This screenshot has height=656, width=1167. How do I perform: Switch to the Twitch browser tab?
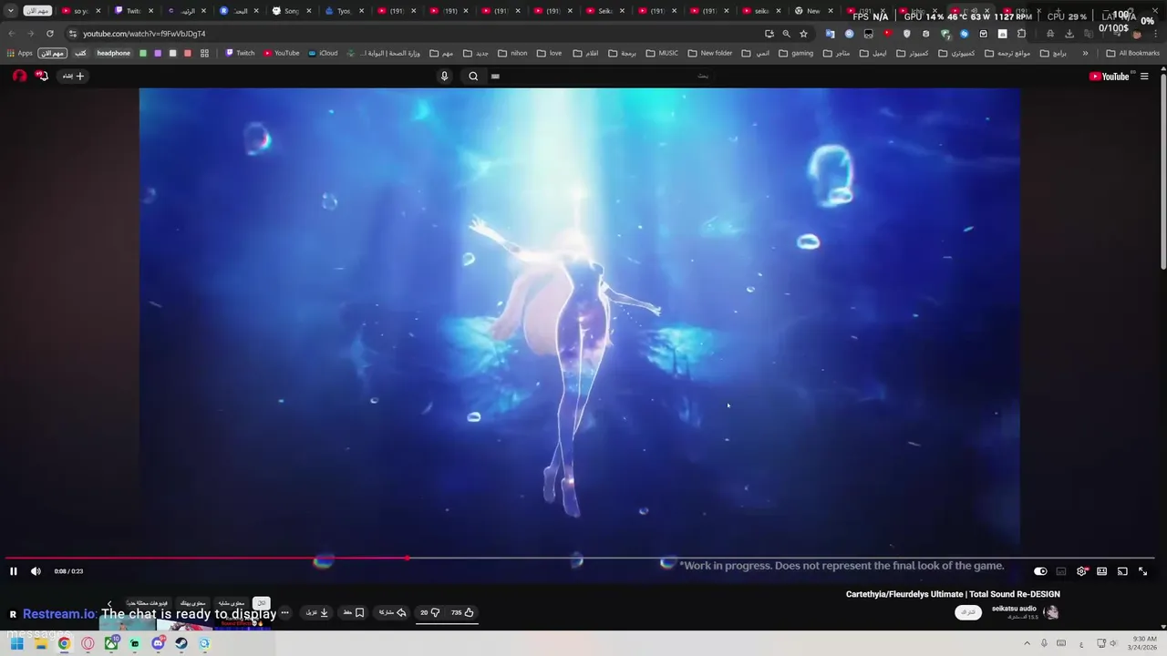pyautogui.click(x=134, y=11)
